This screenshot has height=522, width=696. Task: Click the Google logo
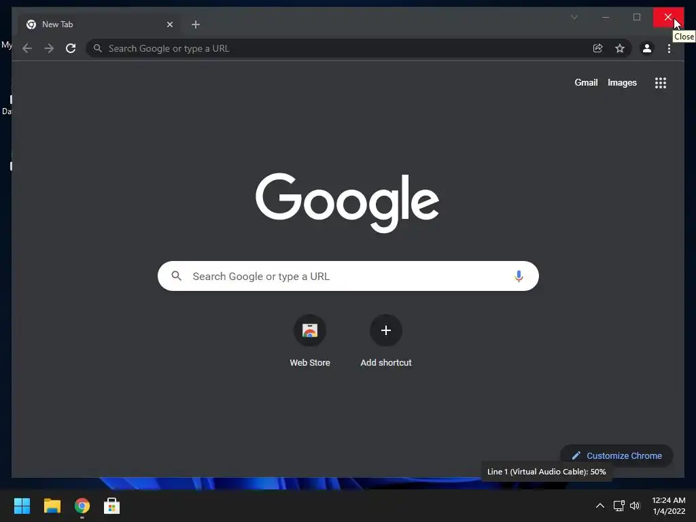coord(347,202)
